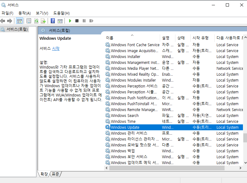The width and height of the screenshot is (247, 183).
Task: Open the 보기(V) menu
Action: pyautogui.click(x=42, y=13)
